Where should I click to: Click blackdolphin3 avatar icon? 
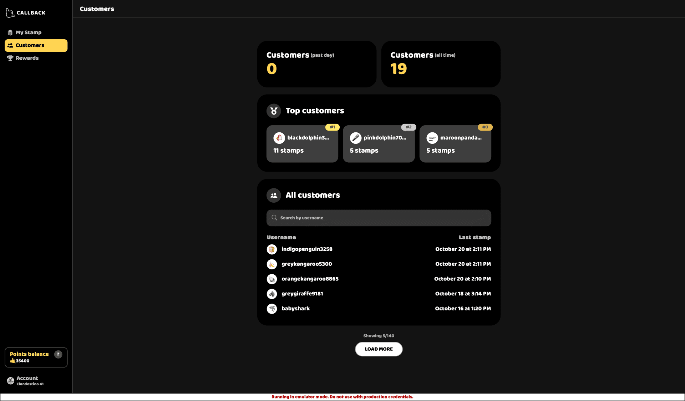click(x=279, y=138)
